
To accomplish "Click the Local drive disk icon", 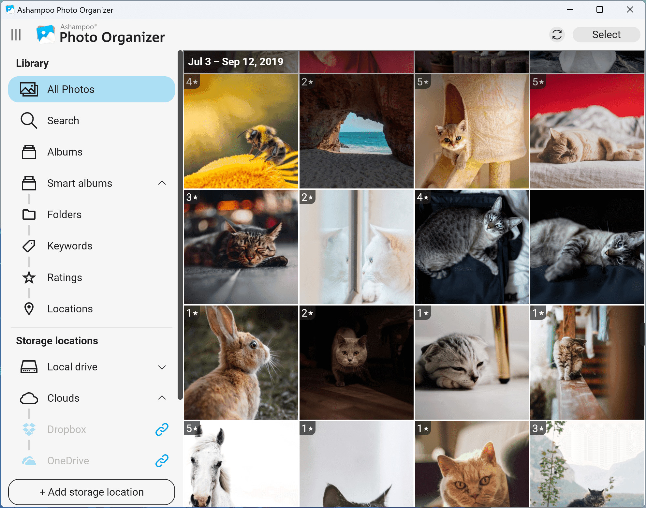I will pyautogui.click(x=29, y=367).
